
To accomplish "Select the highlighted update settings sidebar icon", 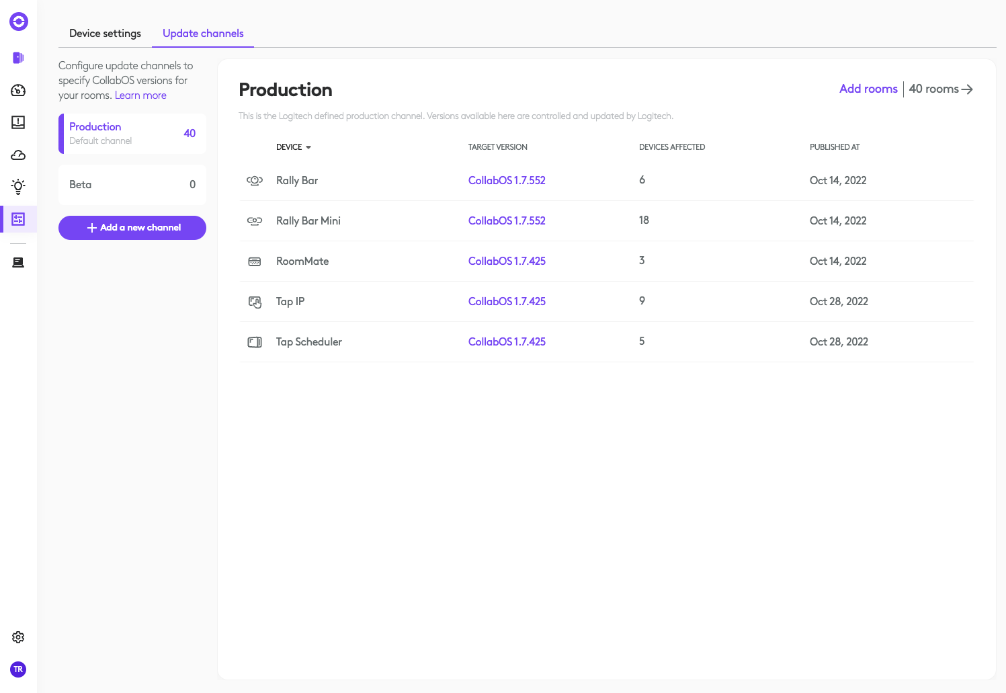I will [x=19, y=219].
